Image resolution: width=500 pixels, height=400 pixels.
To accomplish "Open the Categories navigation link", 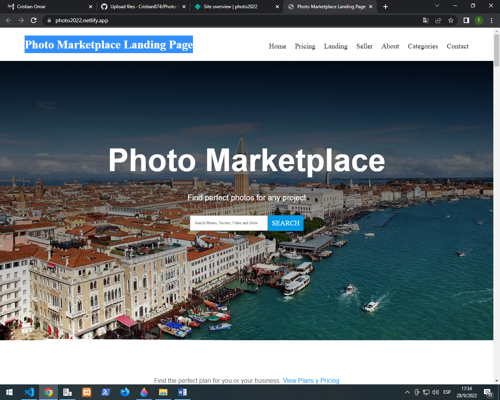I will [423, 46].
